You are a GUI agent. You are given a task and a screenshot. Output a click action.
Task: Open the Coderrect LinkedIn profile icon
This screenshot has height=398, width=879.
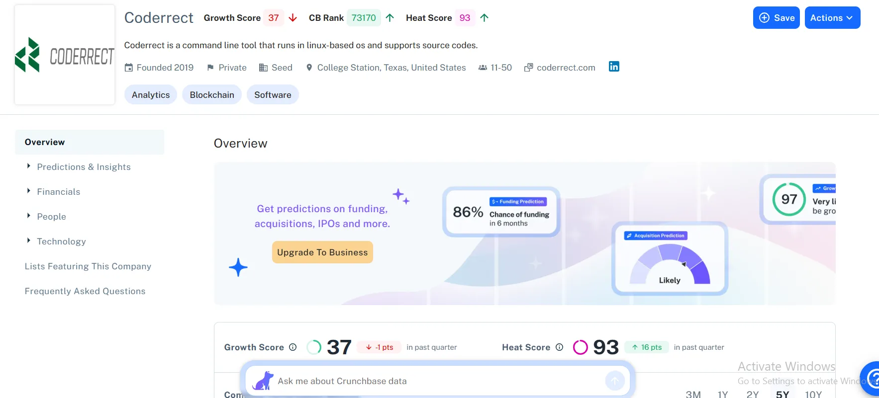[x=614, y=67]
